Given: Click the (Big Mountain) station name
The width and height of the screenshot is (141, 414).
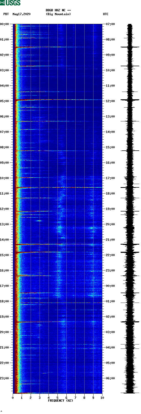Looking at the screenshot, I should pos(58,14).
